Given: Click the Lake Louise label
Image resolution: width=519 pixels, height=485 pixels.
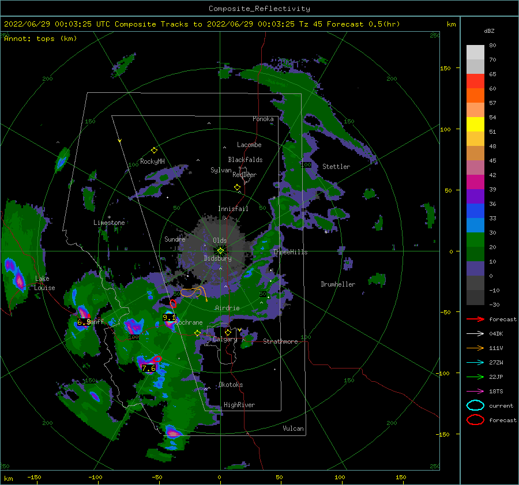Looking at the screenshot, I should point(44,283).
